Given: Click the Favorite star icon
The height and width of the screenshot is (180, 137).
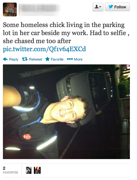Looking at the screenshot, I should coord(47,59).
